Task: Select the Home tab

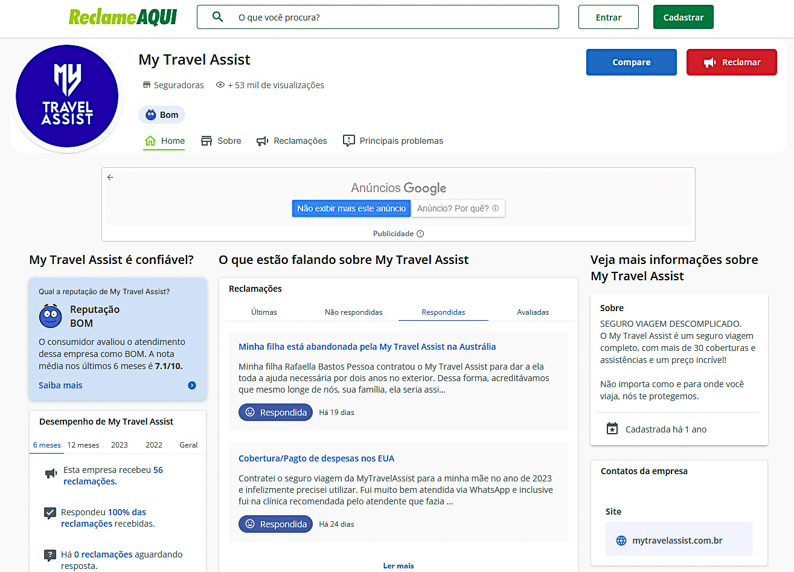Action: coord(164,141)
